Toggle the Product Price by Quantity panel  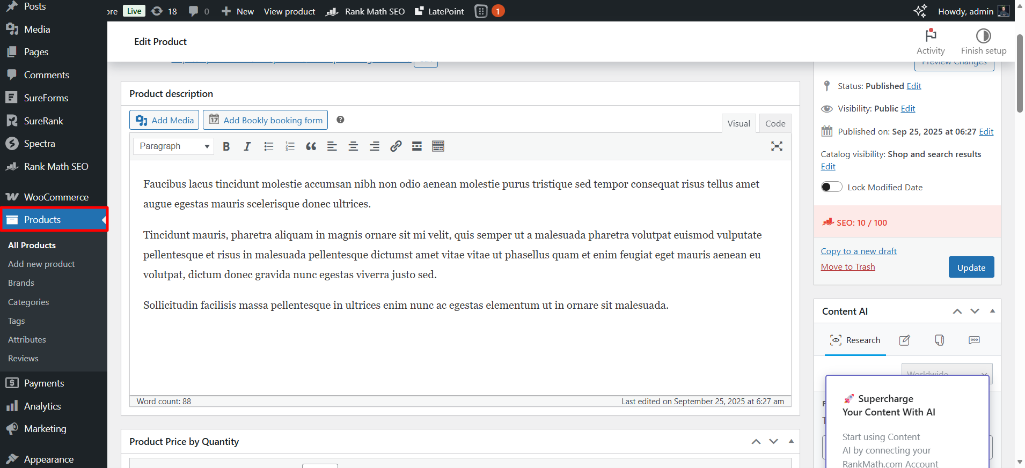(791, 441)
